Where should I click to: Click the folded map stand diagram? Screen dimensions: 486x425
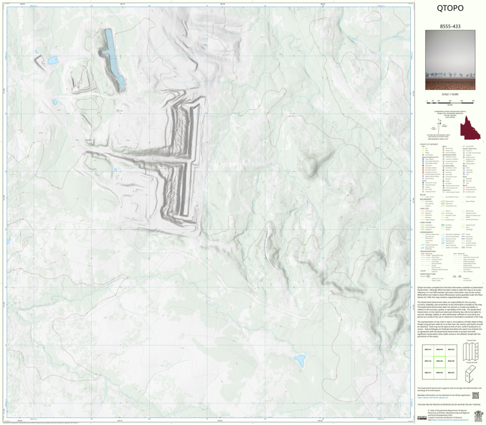point(471,373)
